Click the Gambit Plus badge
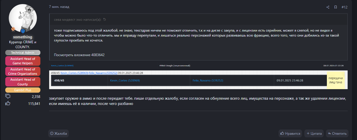357x140 pixels. tap(23, 90)
